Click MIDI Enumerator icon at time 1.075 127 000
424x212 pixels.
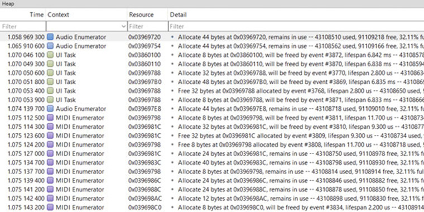[x=50, y=153]
